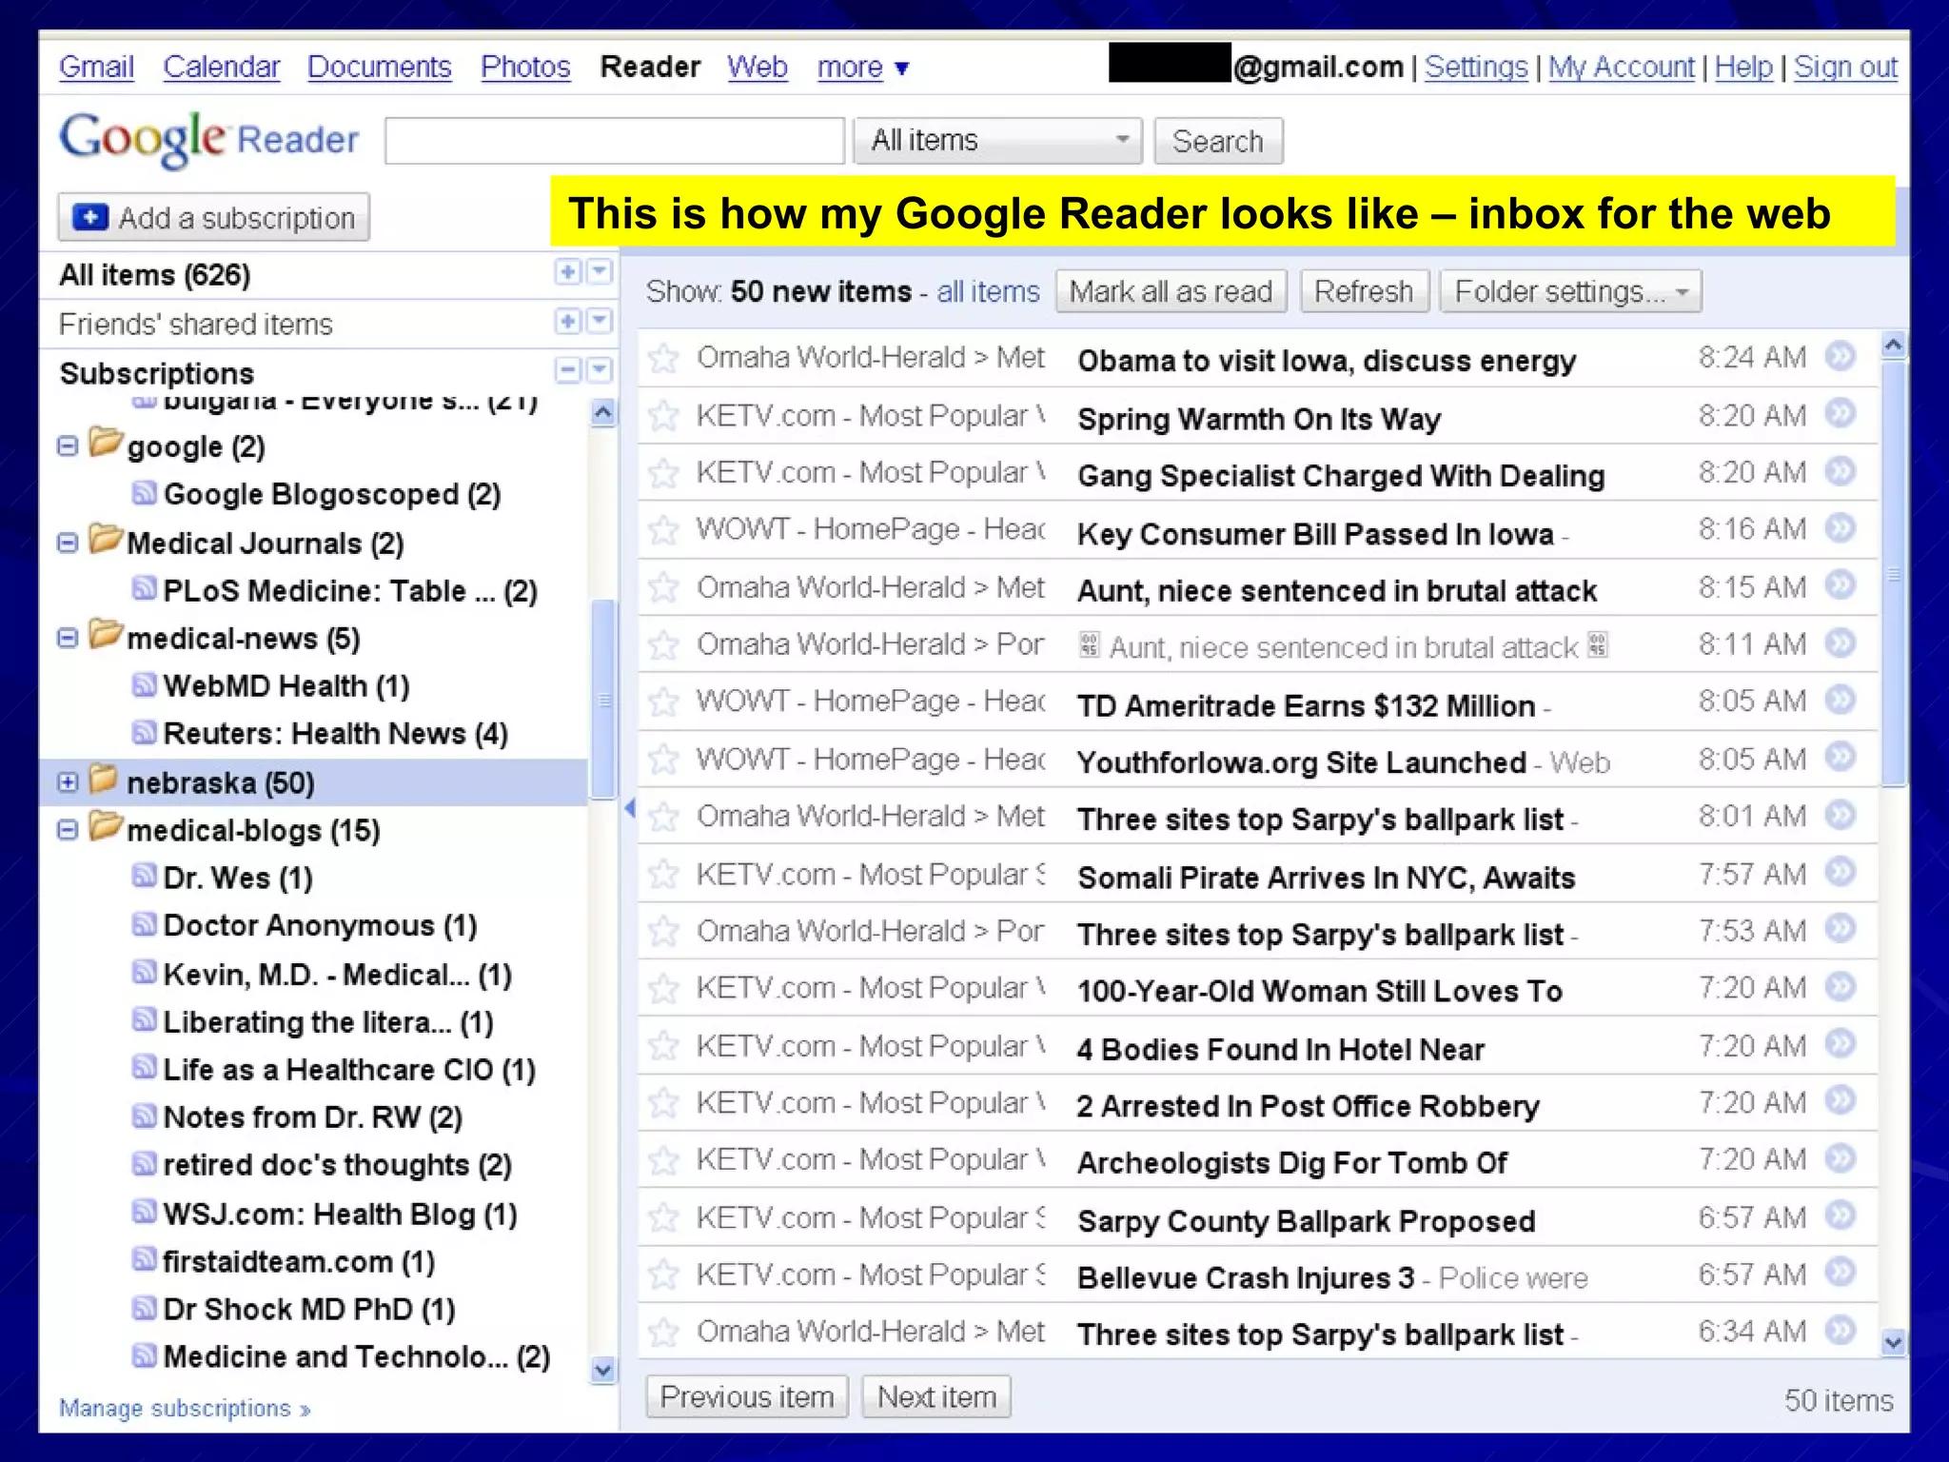Open Manage subscriptions link
Image resolution: width=1949 pixels, height=1462 pixels.
point(185,1408)
